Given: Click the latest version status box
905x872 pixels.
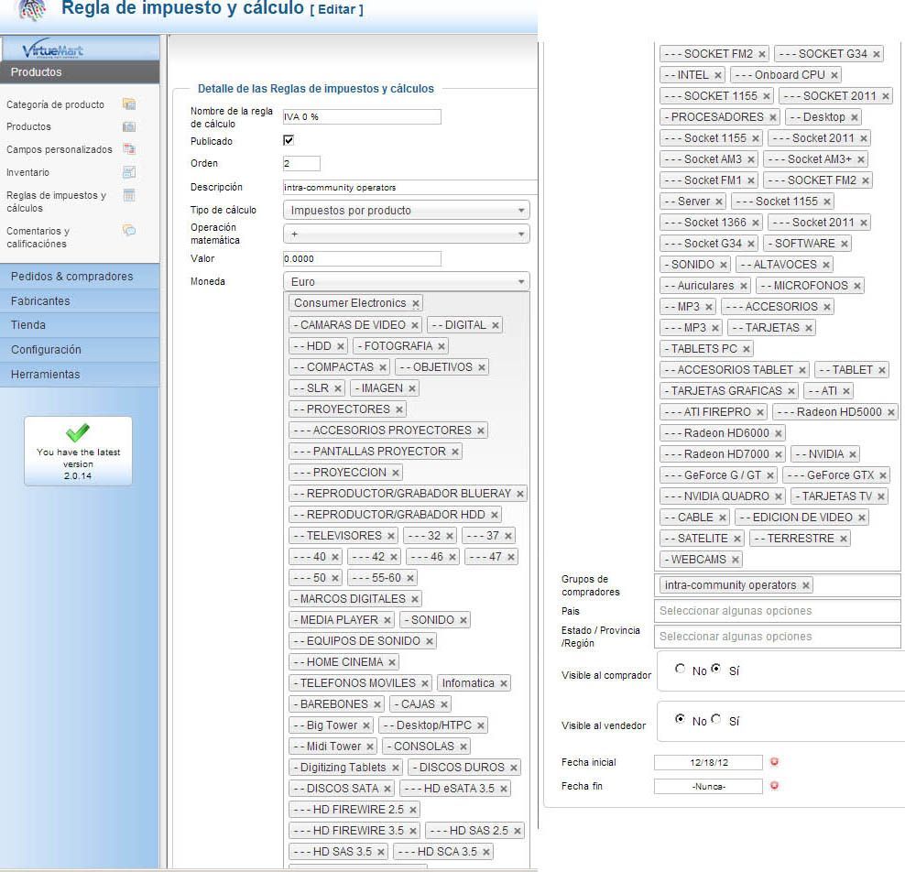Looking at the screenshot, I should coord(78,452).
